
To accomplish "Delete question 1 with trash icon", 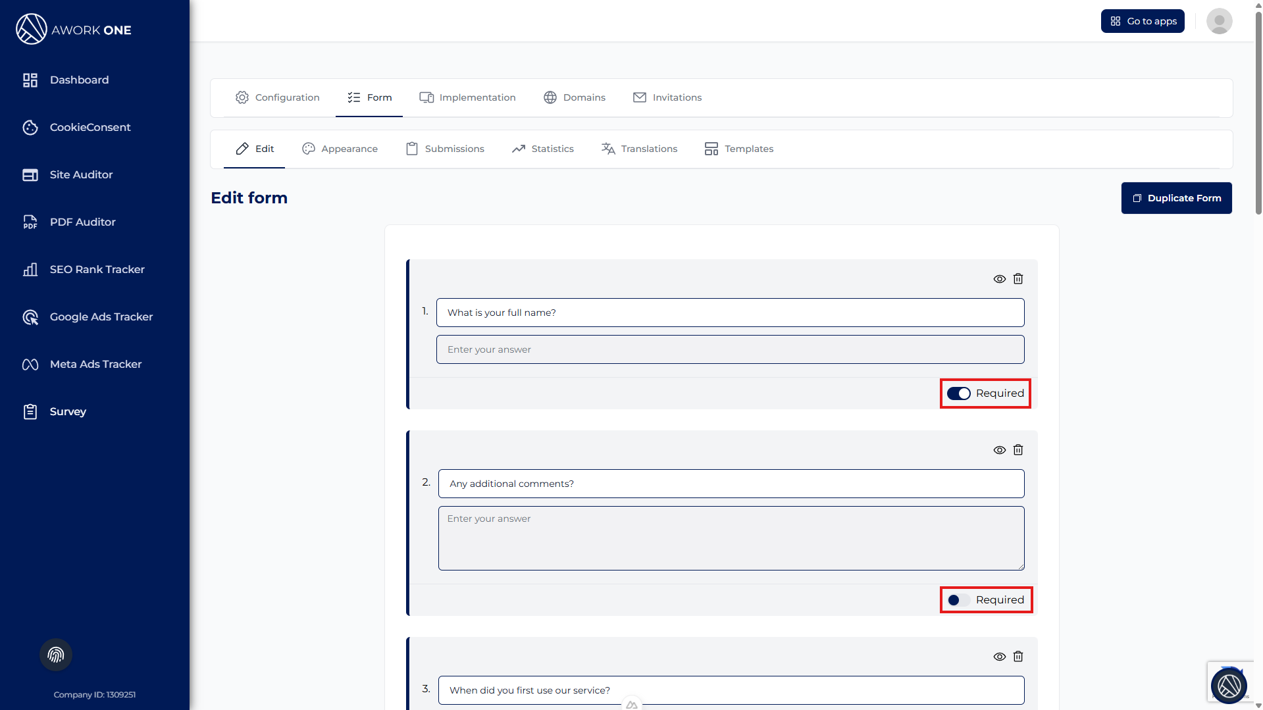I will click(1018, 279).
